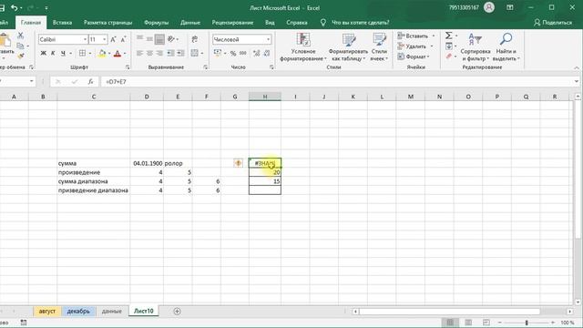The image size is (583, 328).
Task: Open the Данные ribbon tab
Action: click(x=190, y=22)
